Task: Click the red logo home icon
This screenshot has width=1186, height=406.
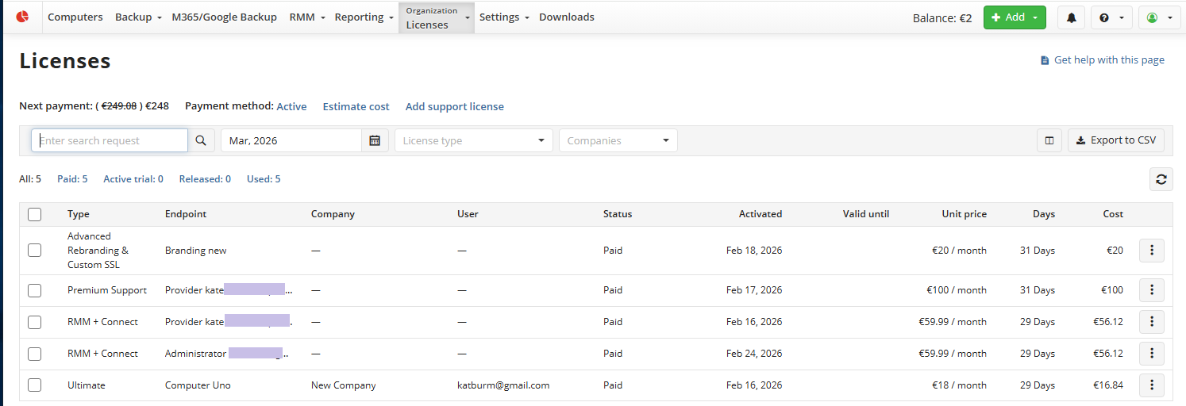Action: click(22, 17)
